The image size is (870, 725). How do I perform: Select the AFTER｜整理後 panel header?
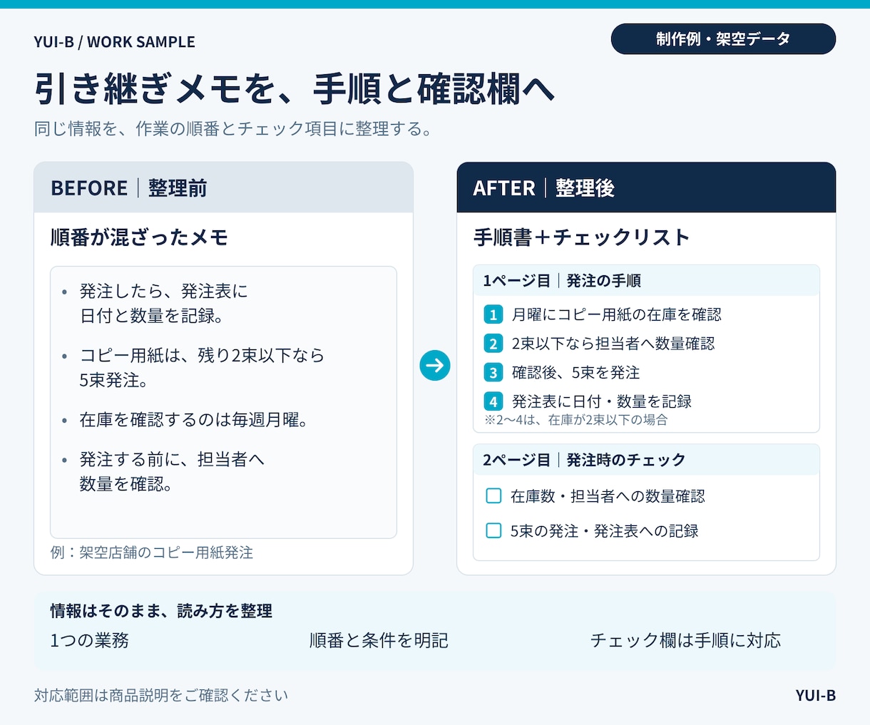(646, 187)
